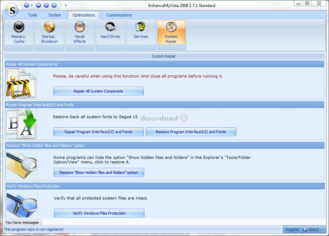This screenshot has width=329, height=236.
Task: Click the construction barrier repair icon
Action: 21,83
